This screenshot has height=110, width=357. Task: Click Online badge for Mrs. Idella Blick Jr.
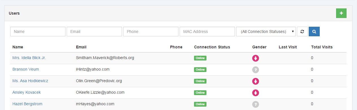[x=200, y=58]
